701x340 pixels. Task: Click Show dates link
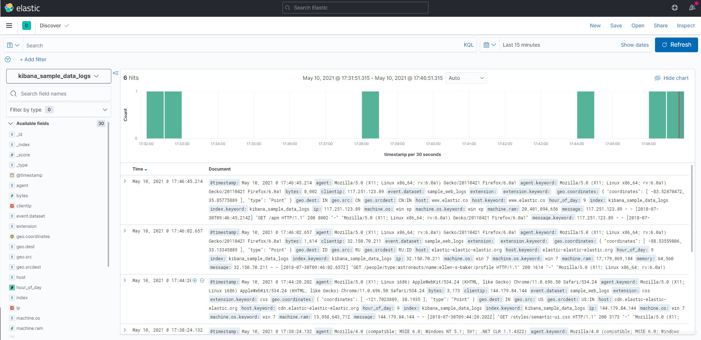pos(635,45)
